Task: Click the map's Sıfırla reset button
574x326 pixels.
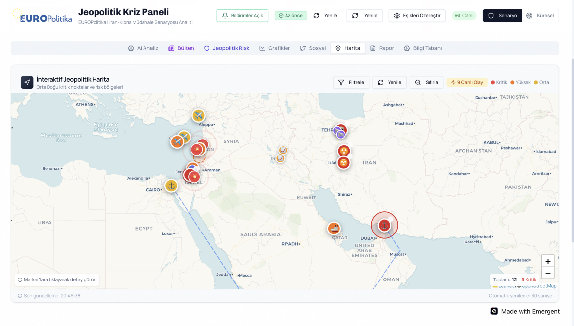Action: [427, 82]
